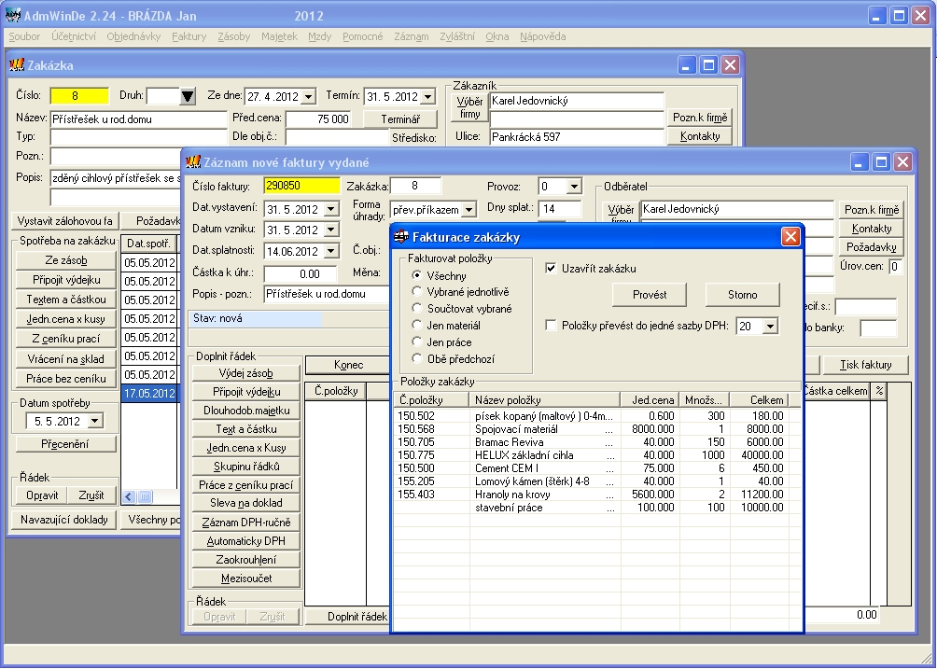Select the stavební práce row
This screenshot has width=937, height=669.
coord(591,508)
